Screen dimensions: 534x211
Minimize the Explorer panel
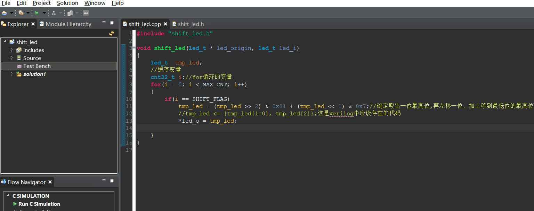pyautogui.click(x=104, y=23)
